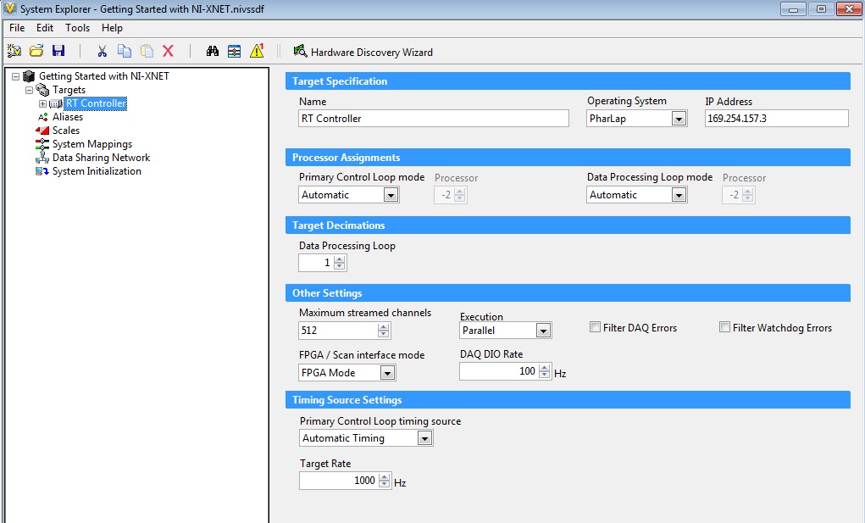Open the Data Processing Loop mode dropdown
Image resolution: width=865 pixels, height=523 pixels.
click(679, 195)
